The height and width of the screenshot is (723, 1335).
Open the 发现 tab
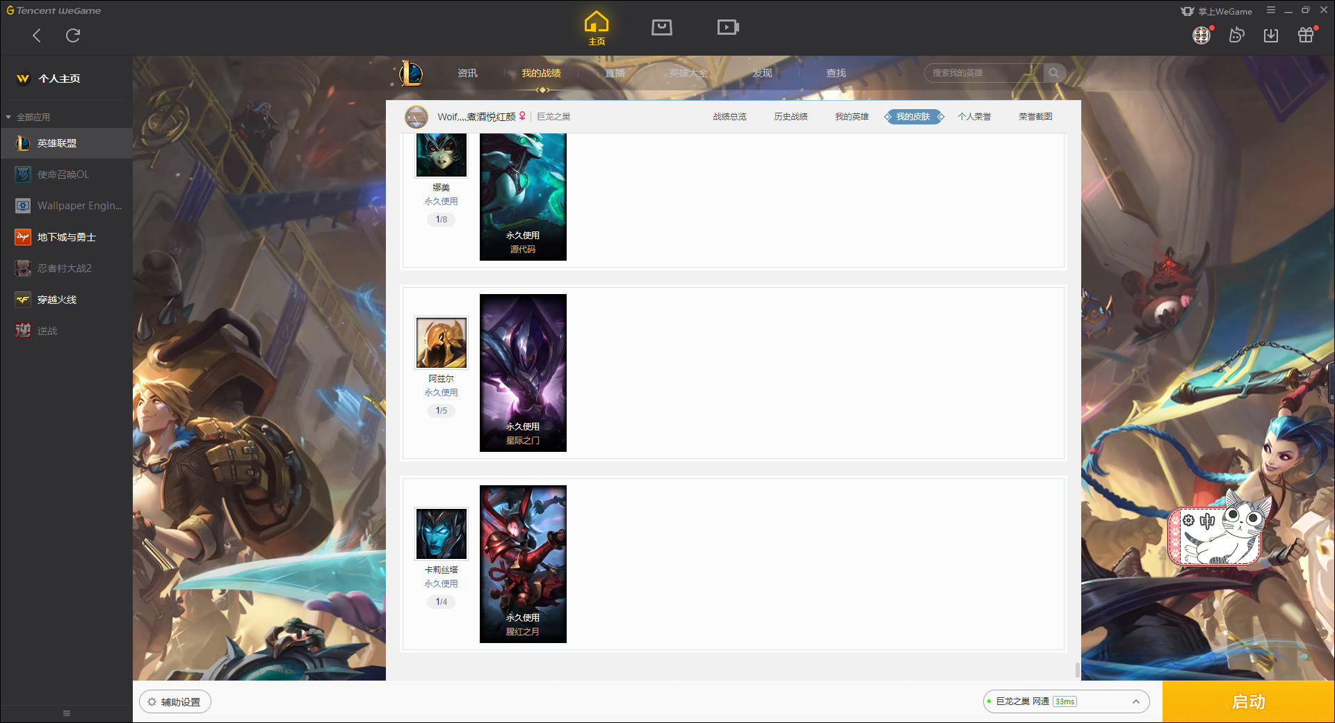point(762,73)
